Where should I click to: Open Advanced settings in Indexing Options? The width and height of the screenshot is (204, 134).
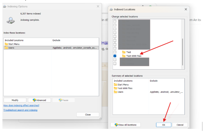pos(39,100)
